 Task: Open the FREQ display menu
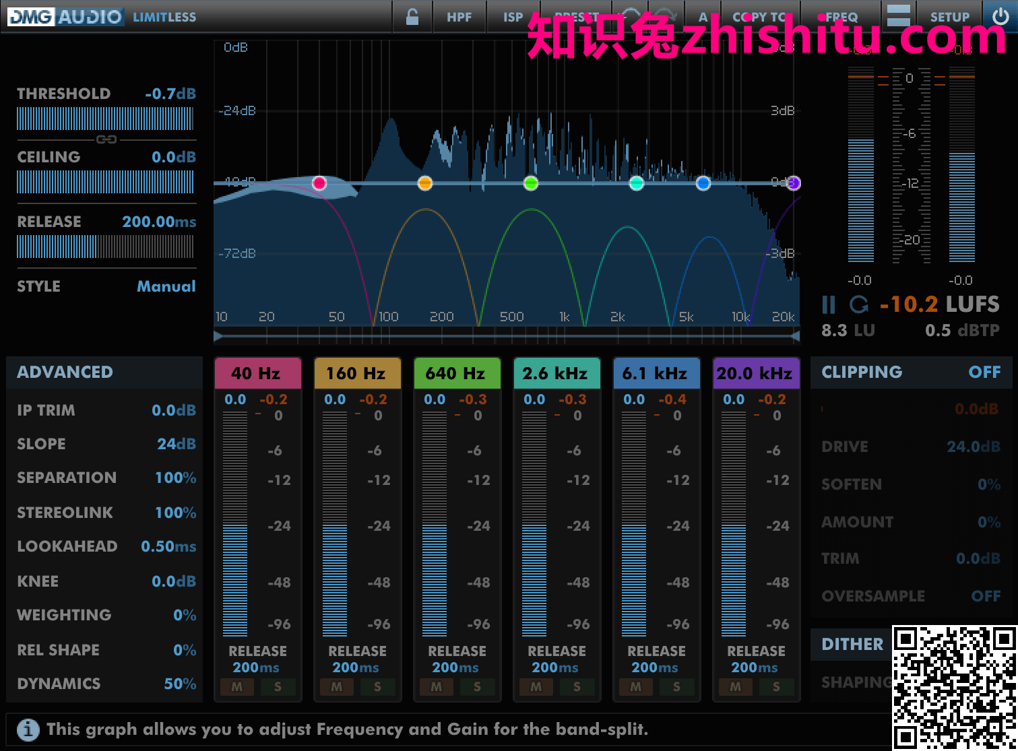click(841, 17)
